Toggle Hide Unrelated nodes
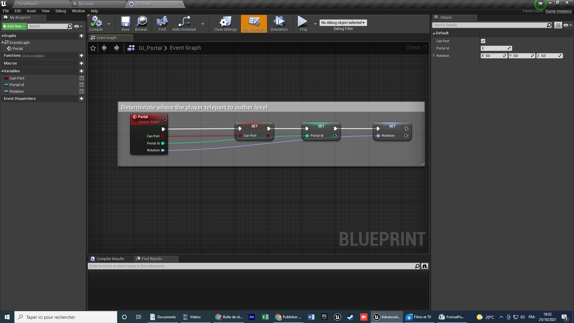The height and width of the screenshot is (323, 574). click(x=184, y=24)
